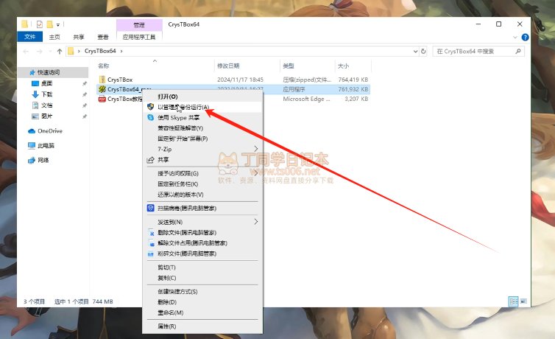Expand the 授予访问权限(G) submenu arrow
555x339 pixels.
[x=256, y=173]
